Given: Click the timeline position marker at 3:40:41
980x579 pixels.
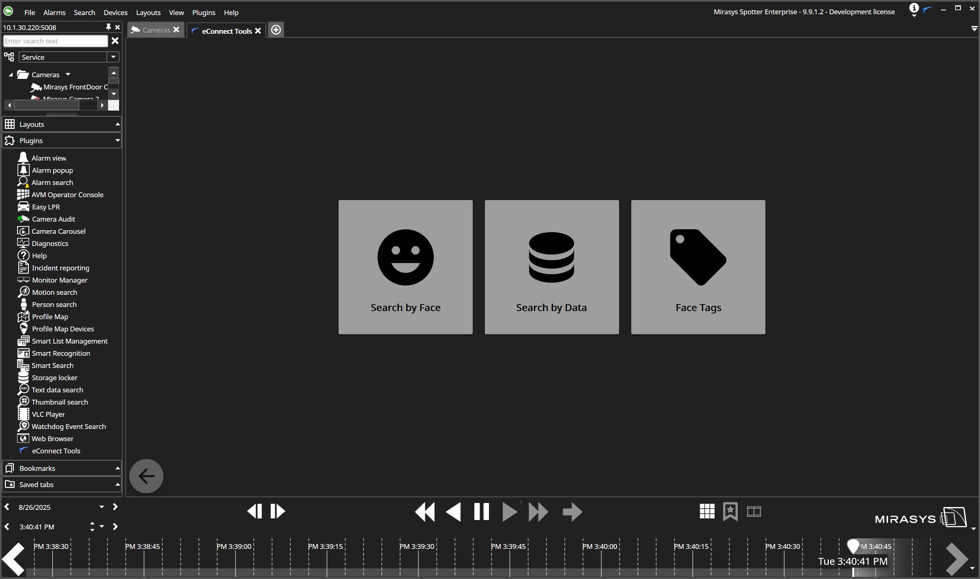Looking at the screenshot, I should point(853,546).
